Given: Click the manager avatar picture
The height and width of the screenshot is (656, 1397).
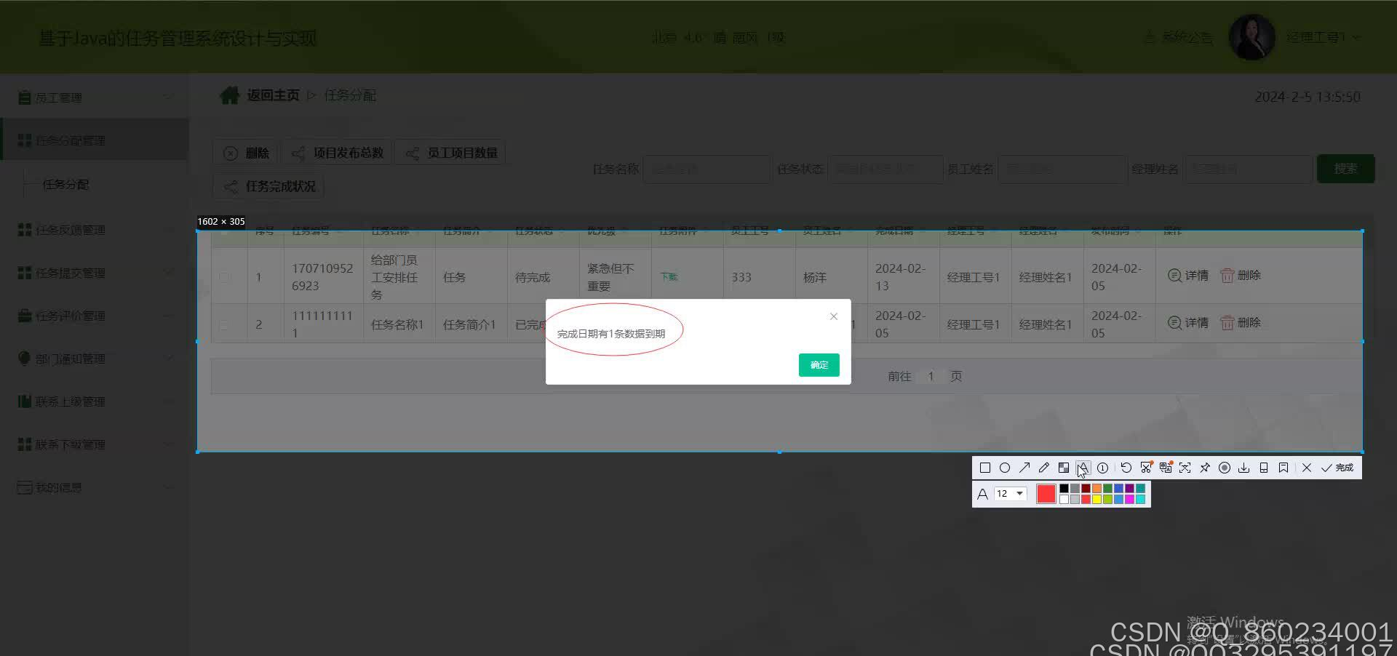Looking at the screenshot, I should (x=1251, y=37).
